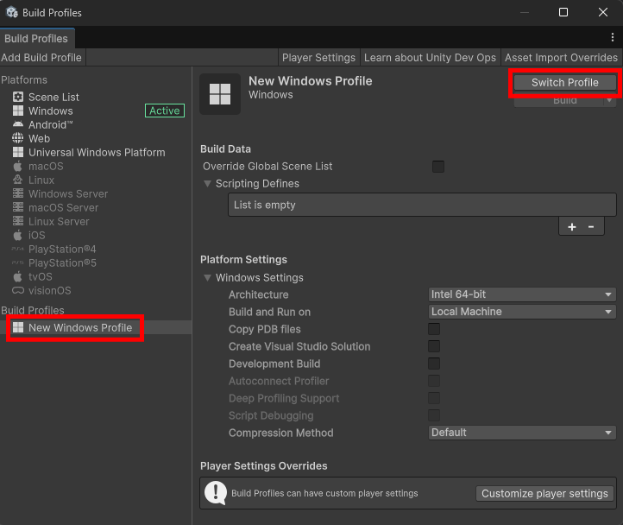Select the macOS platform apple icon
This screenshot has height=525, width=623.
pos(18,166)
